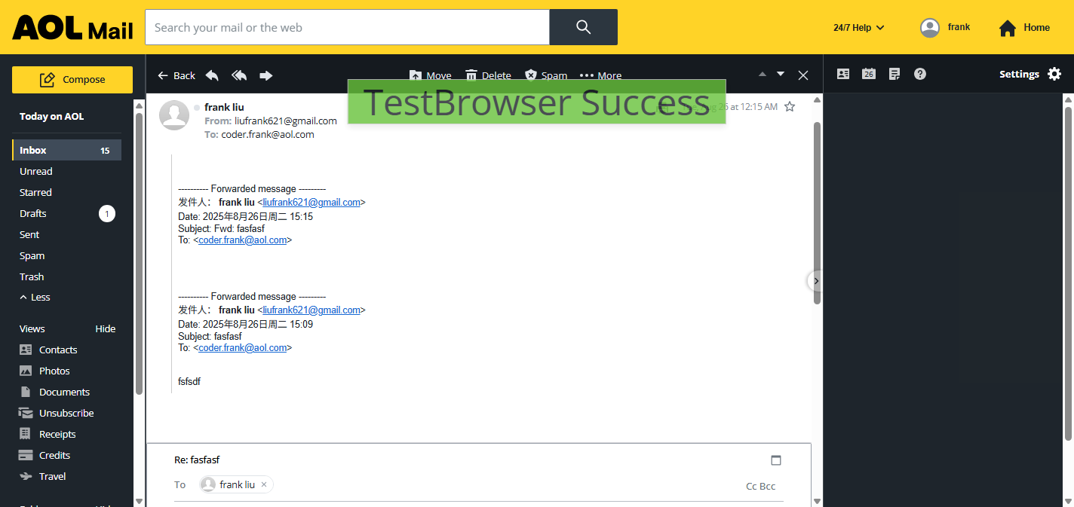Hide the Views section

click(x=105, y=329)
